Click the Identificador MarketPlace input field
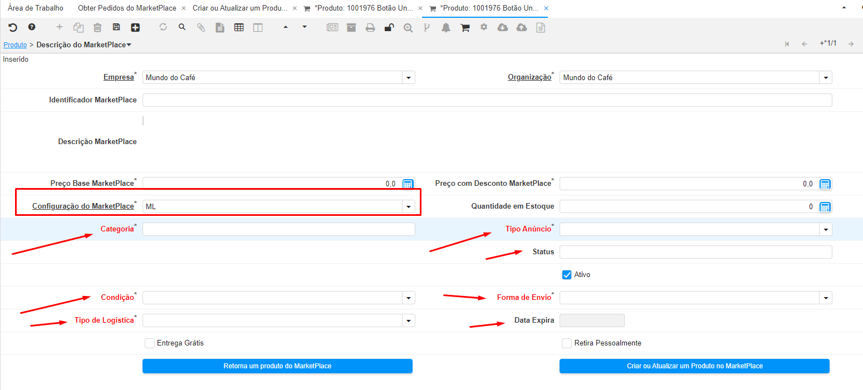Image resolution: width=863 pixels, height=390 pixels. coord(487,100)
